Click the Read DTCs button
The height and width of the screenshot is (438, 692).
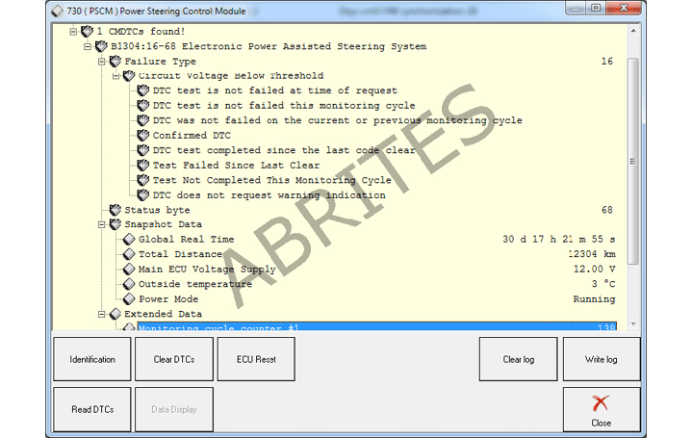tap(92, 409)
